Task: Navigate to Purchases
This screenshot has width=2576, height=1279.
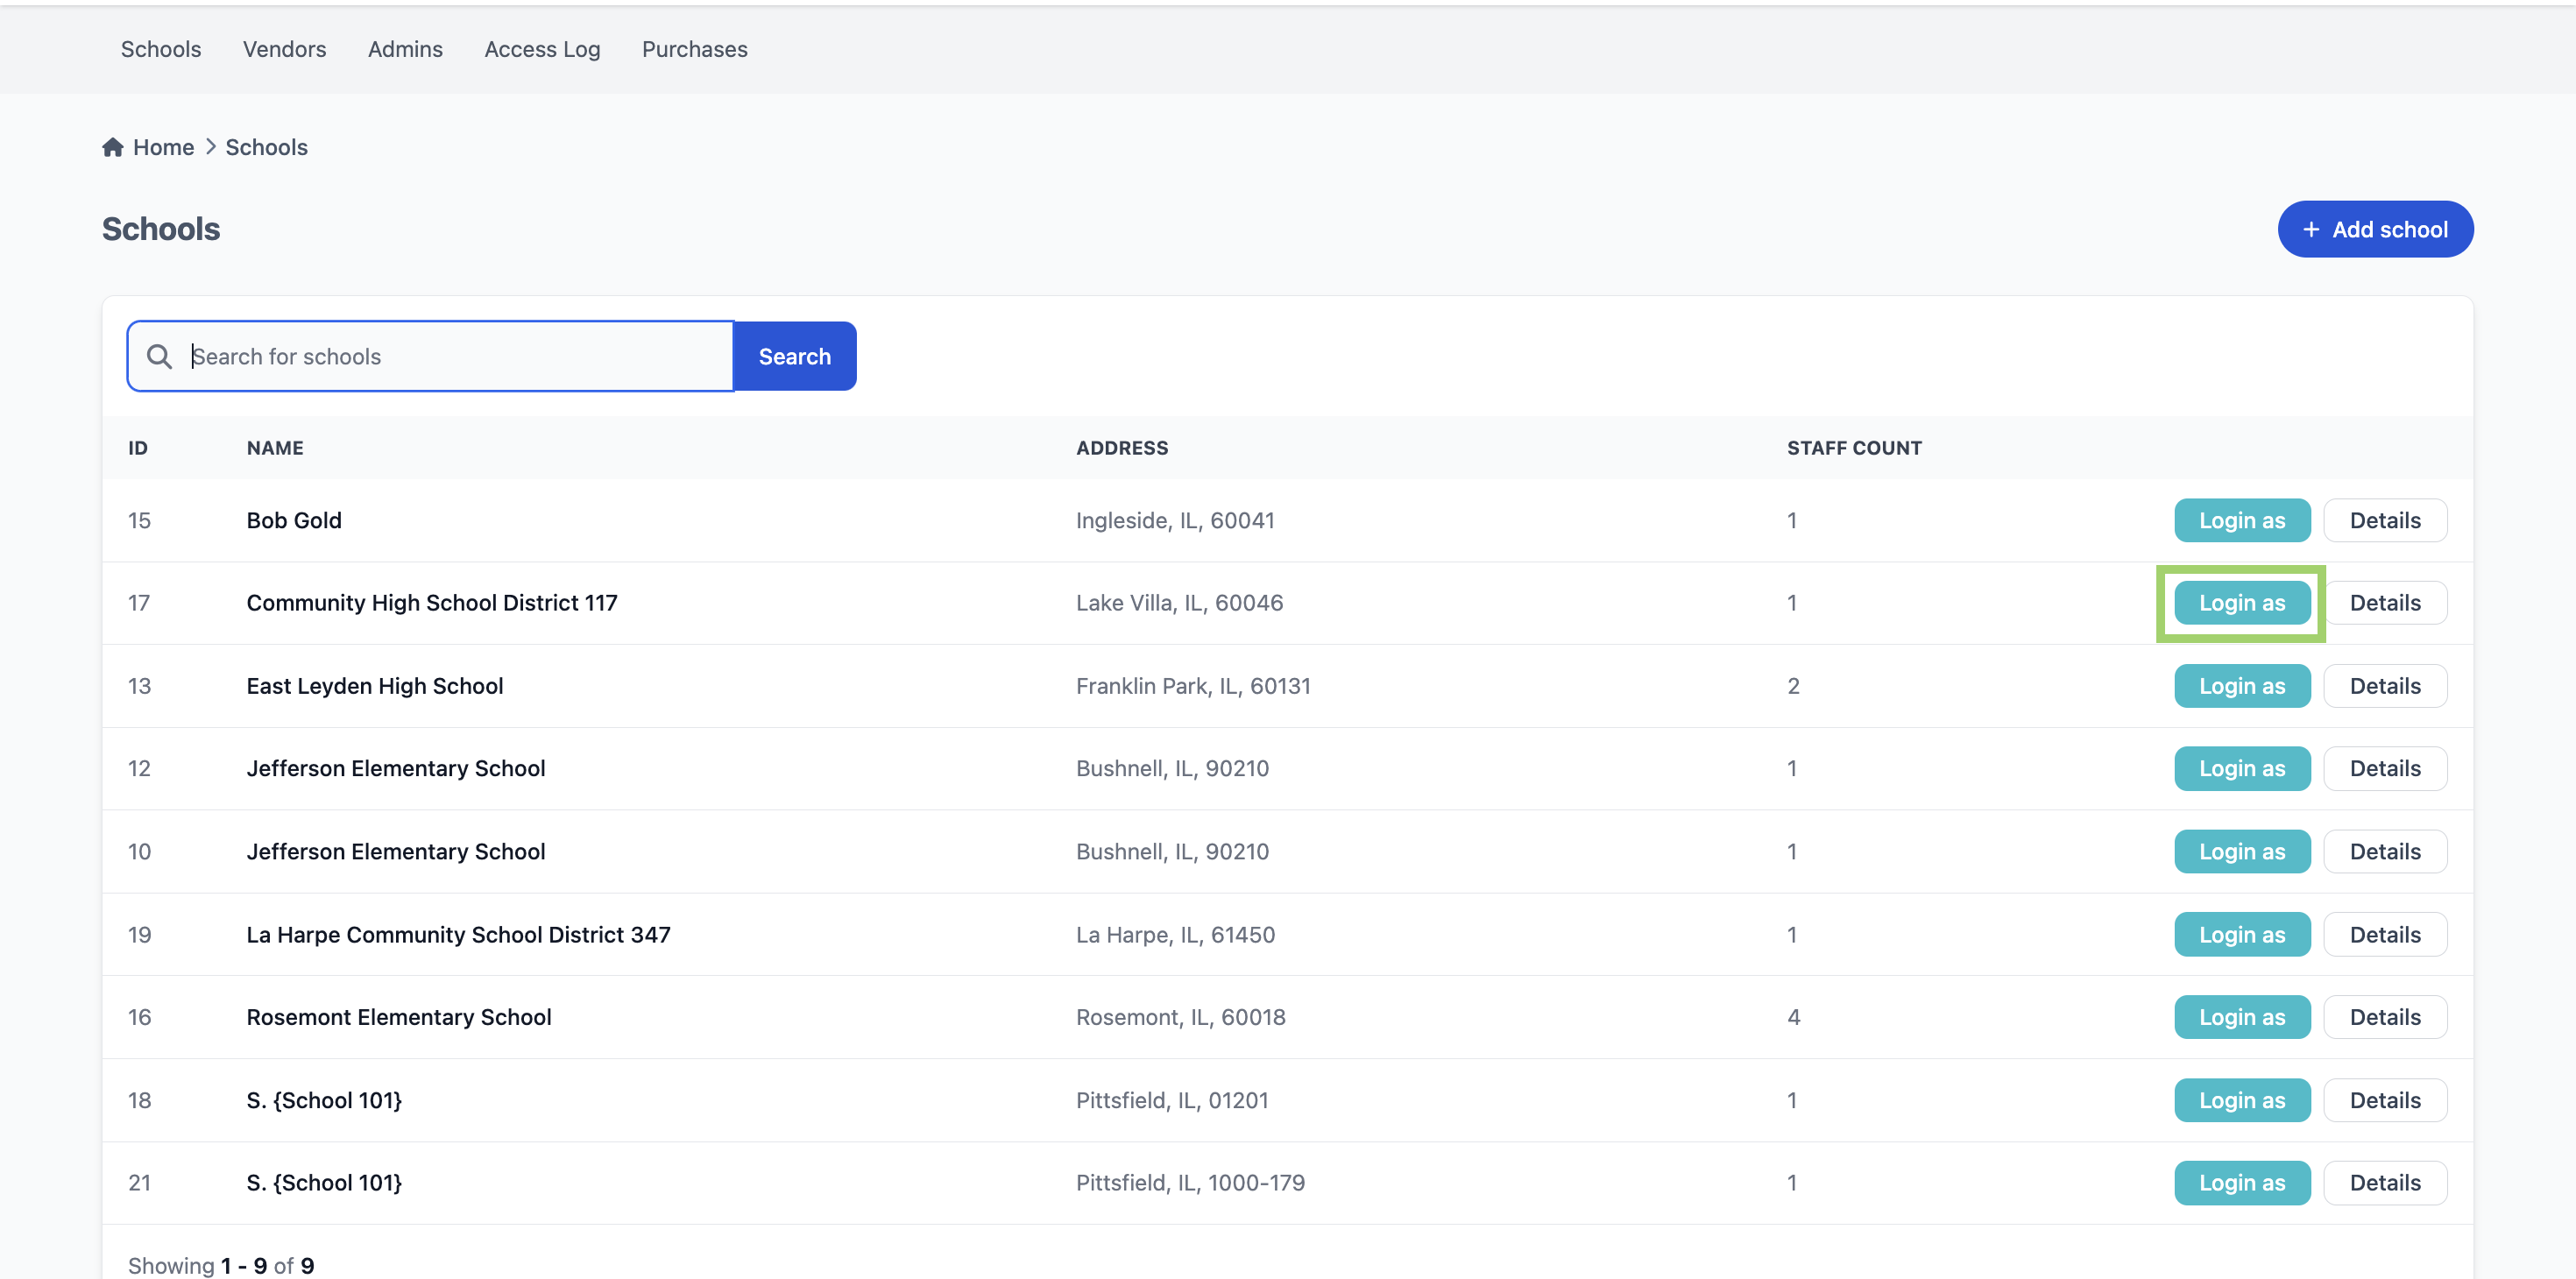Action: (694, 49)
